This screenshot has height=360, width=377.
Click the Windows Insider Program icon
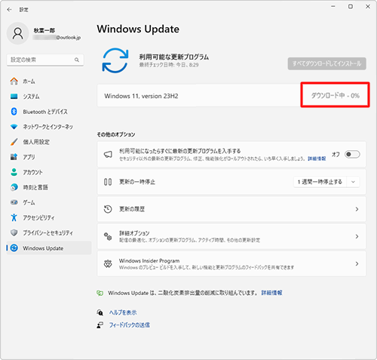[x=108, y=263]
